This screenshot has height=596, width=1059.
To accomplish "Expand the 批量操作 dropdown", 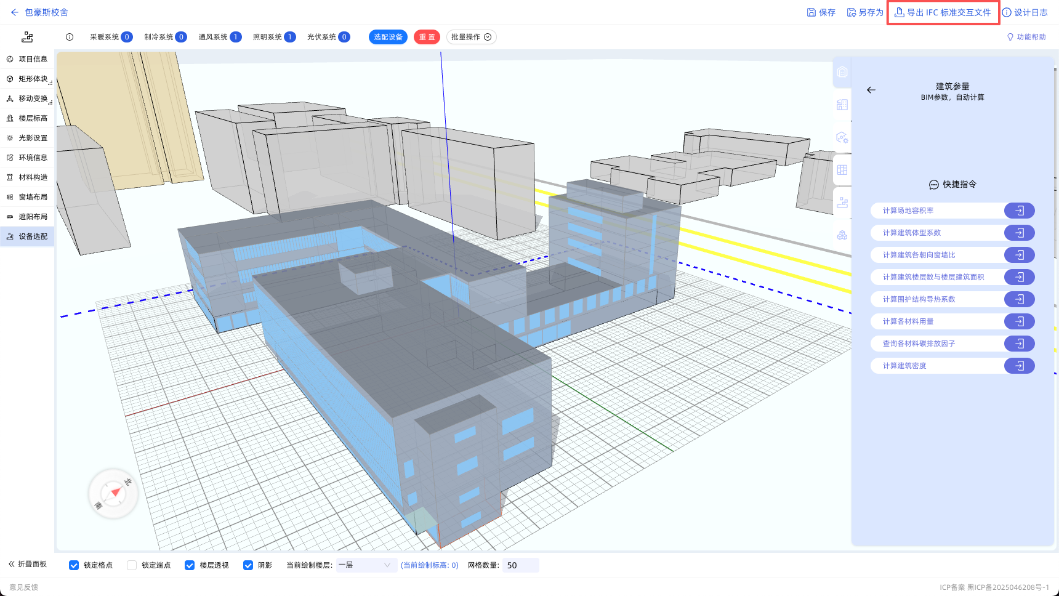I will 471,37.
